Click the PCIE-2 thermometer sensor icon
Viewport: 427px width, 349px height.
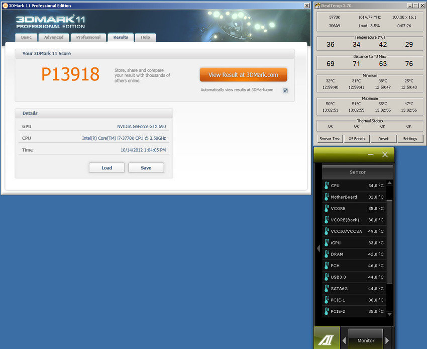[x=327, y=311]
